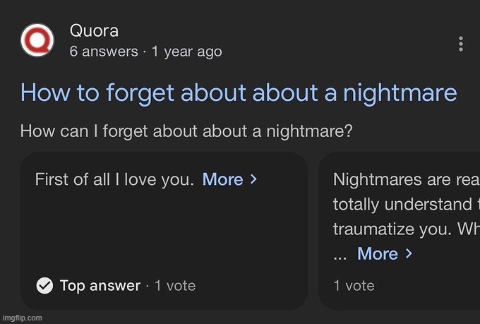This screenshot has height=324, width=480.
Task: Open the three-dot options menu
Action: tap(460, 44)
